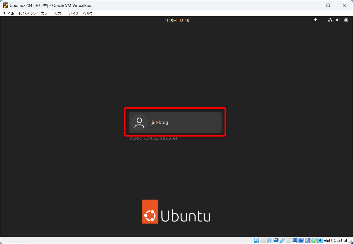Click the USB devices status icon

pos(282,240)
